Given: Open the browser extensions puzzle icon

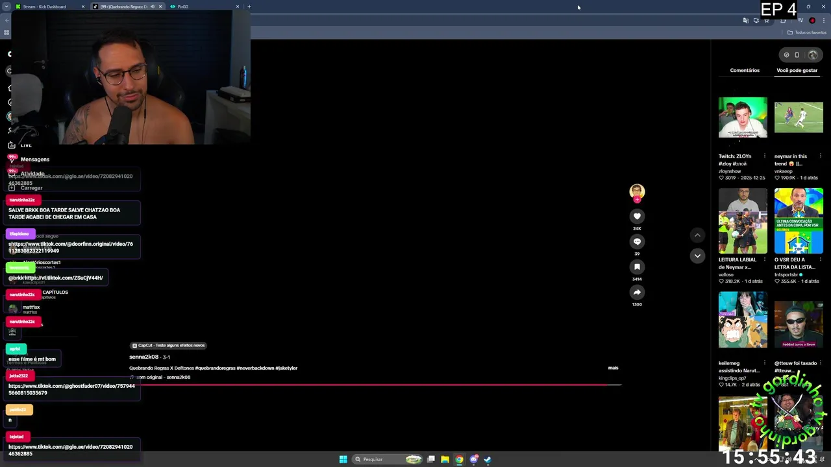Looking at the screenshot, I should 783,20.
